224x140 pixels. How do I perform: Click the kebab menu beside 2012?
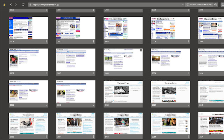point(93,105)
